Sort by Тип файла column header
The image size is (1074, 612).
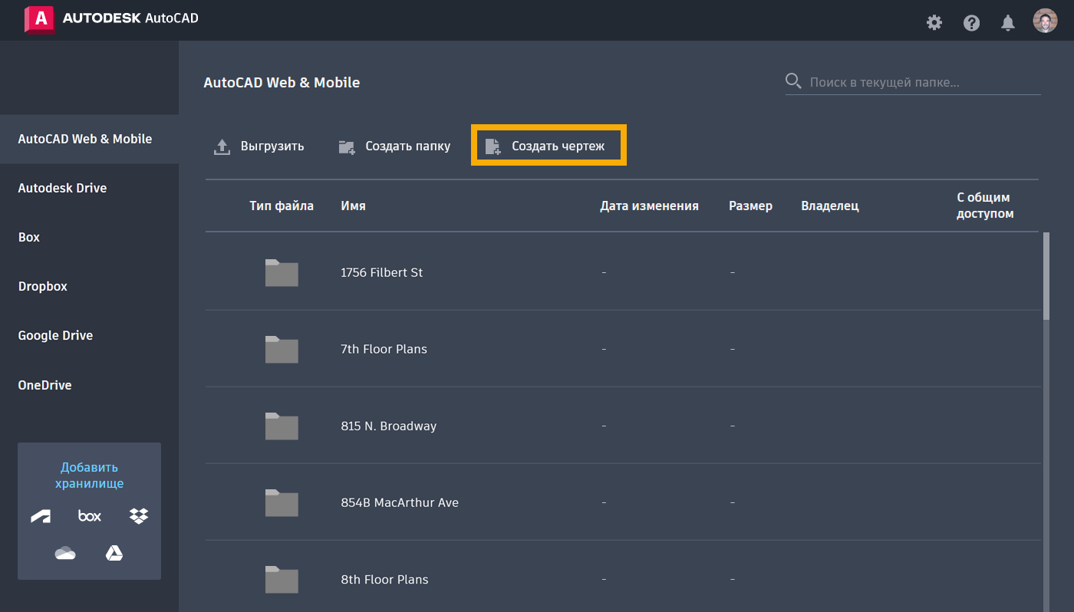[282, 206]
